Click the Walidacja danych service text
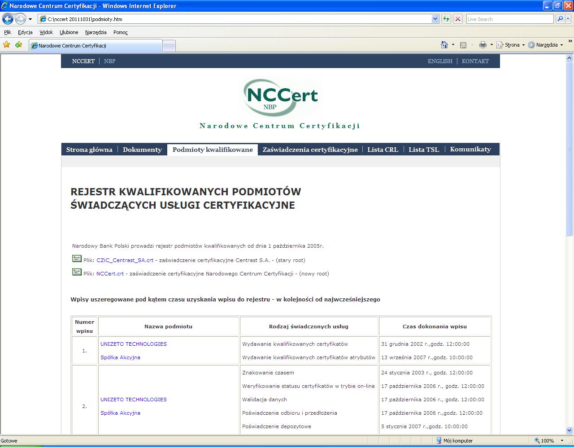This screenshot has height=447, width=574. tap(265, 400)
